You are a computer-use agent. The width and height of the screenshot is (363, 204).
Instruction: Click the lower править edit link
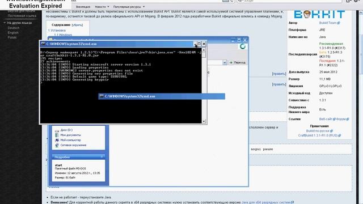[279, 84]
